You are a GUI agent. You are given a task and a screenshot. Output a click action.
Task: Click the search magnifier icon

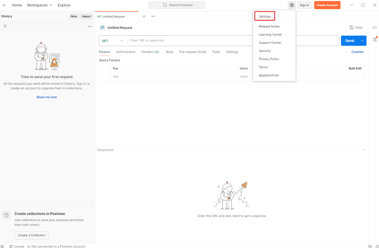165,5
